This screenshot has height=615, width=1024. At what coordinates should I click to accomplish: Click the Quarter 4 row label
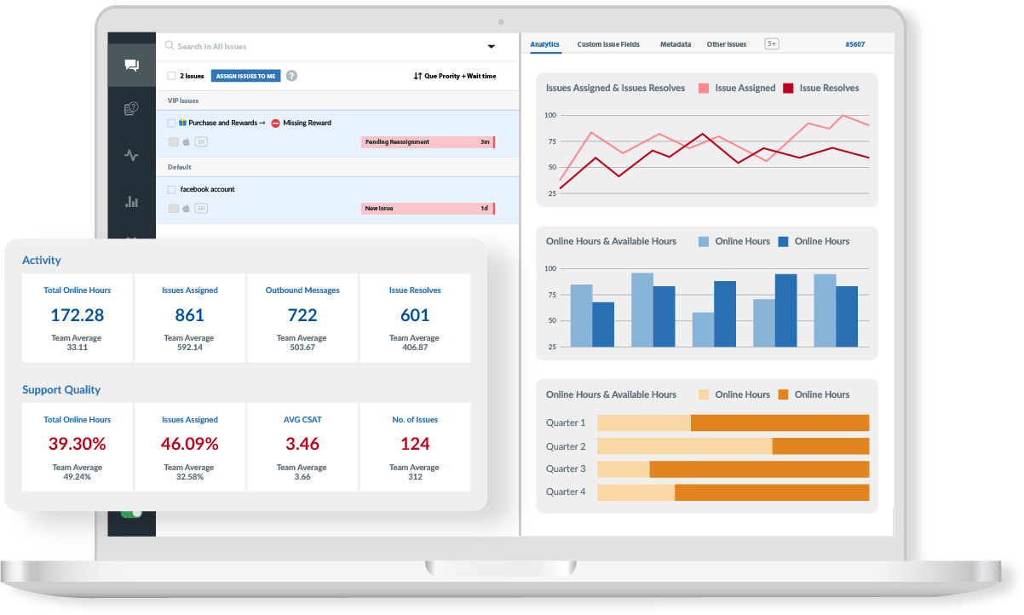pyautogui.click(x=566, y=492)
